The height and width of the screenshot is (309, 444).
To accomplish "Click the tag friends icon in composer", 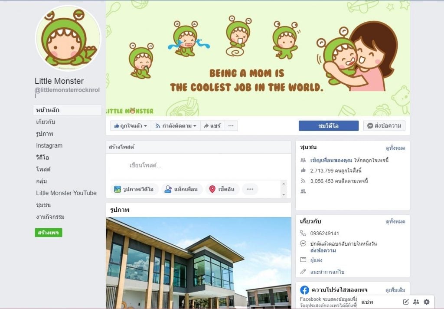I will (168, 189).
